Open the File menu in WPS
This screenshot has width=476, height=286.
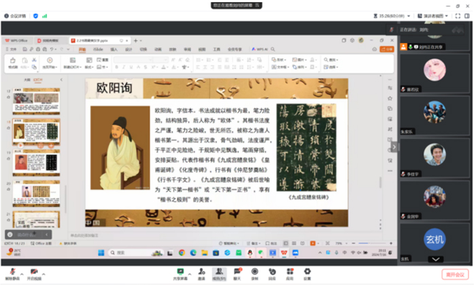pos(12,49)
